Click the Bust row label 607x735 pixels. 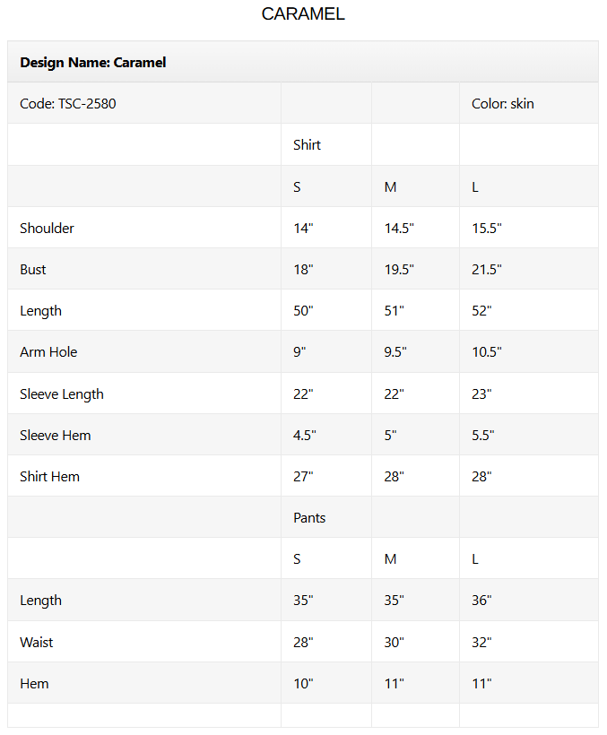click(33, 270)
